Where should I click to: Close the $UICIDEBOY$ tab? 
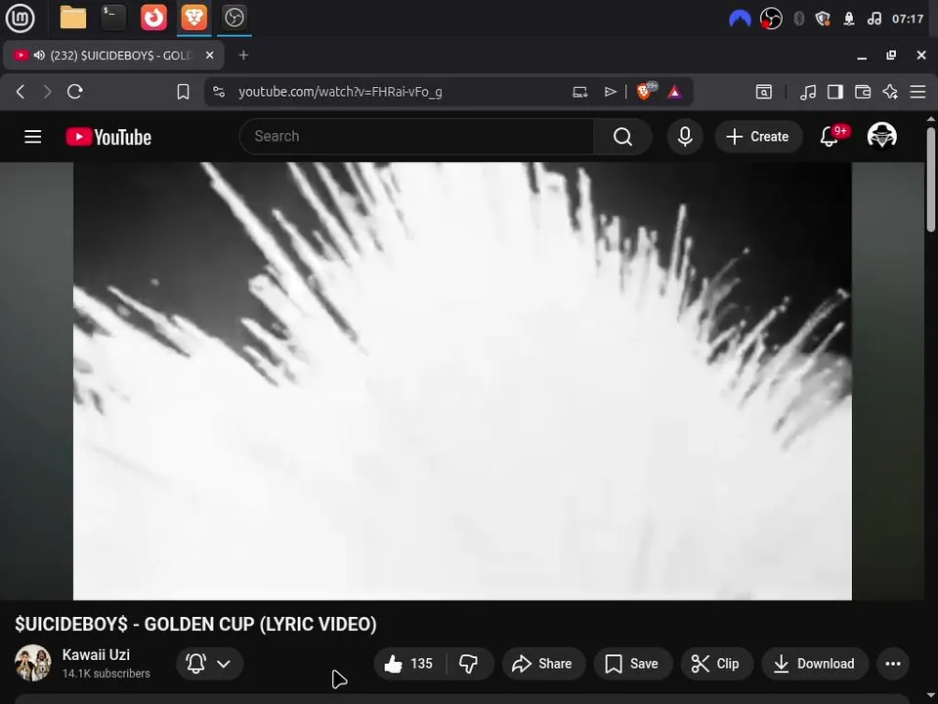209,55
